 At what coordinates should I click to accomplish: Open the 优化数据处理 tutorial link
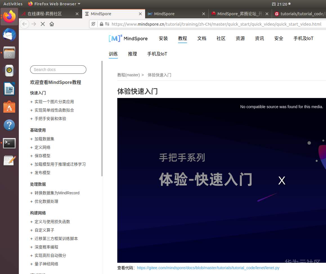(x=46, y=201)
